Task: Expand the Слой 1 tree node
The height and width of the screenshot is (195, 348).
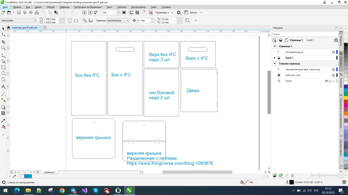Action: [x=275, y=58]
